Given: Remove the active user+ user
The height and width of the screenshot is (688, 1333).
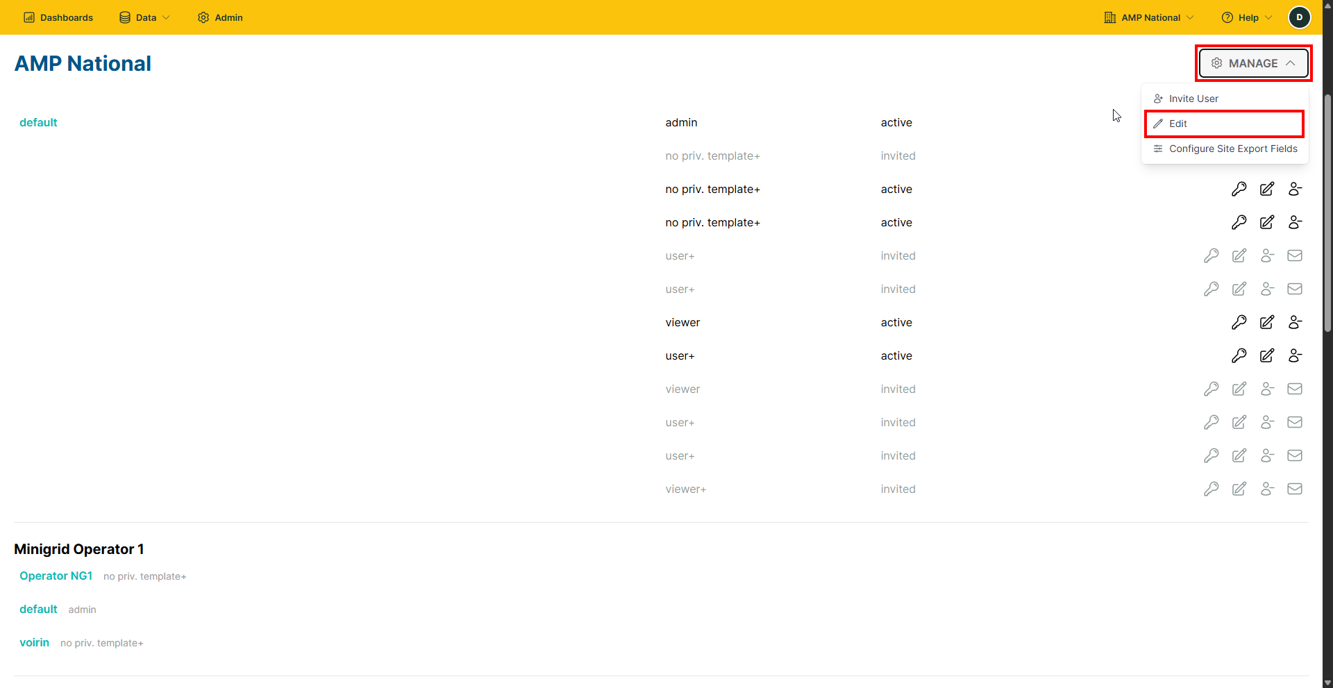Looking at the screenshot, I should pyautogui.click(x=1295, y=355).
